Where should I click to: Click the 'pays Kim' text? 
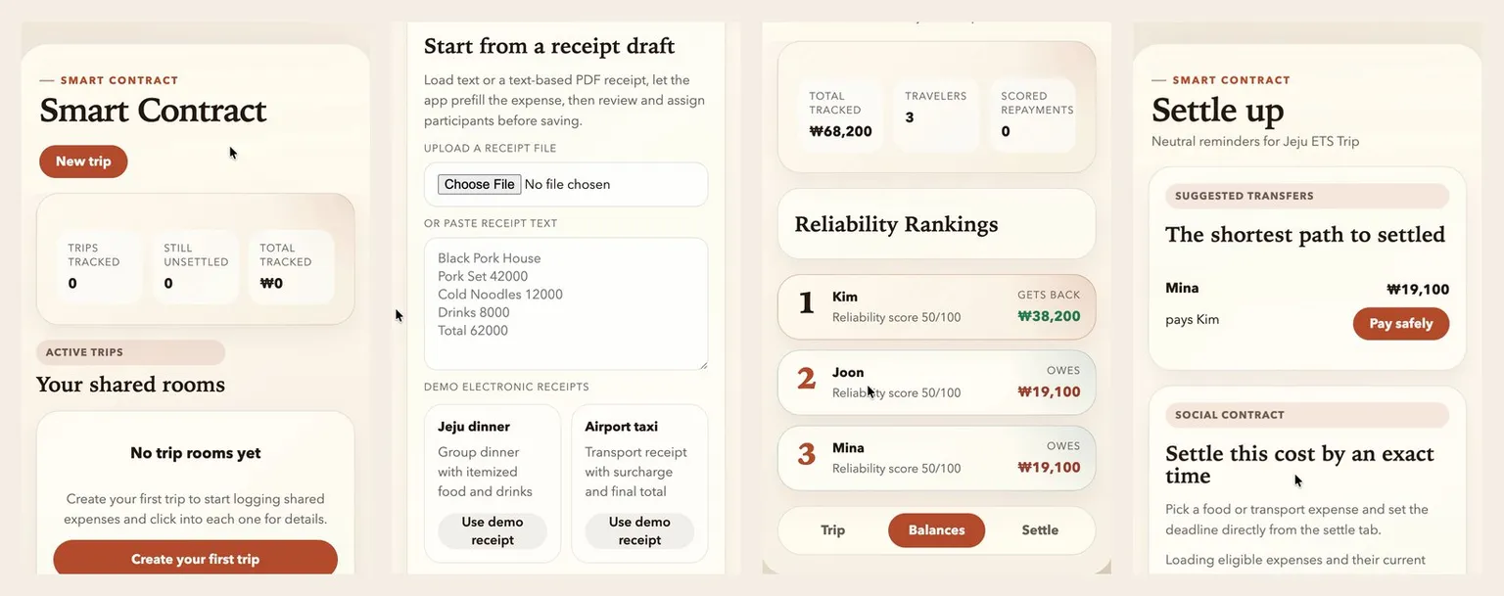point(1192,319)
